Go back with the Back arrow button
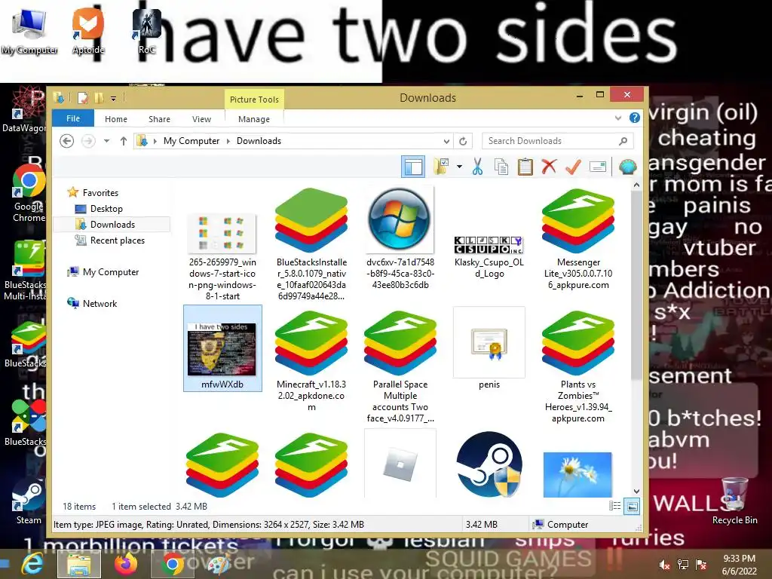 66,141
